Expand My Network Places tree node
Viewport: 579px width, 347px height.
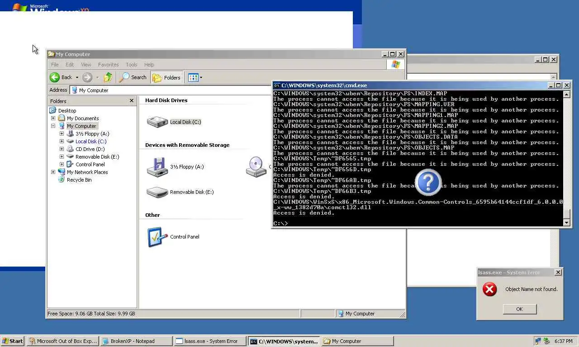[x=53, y=172]
